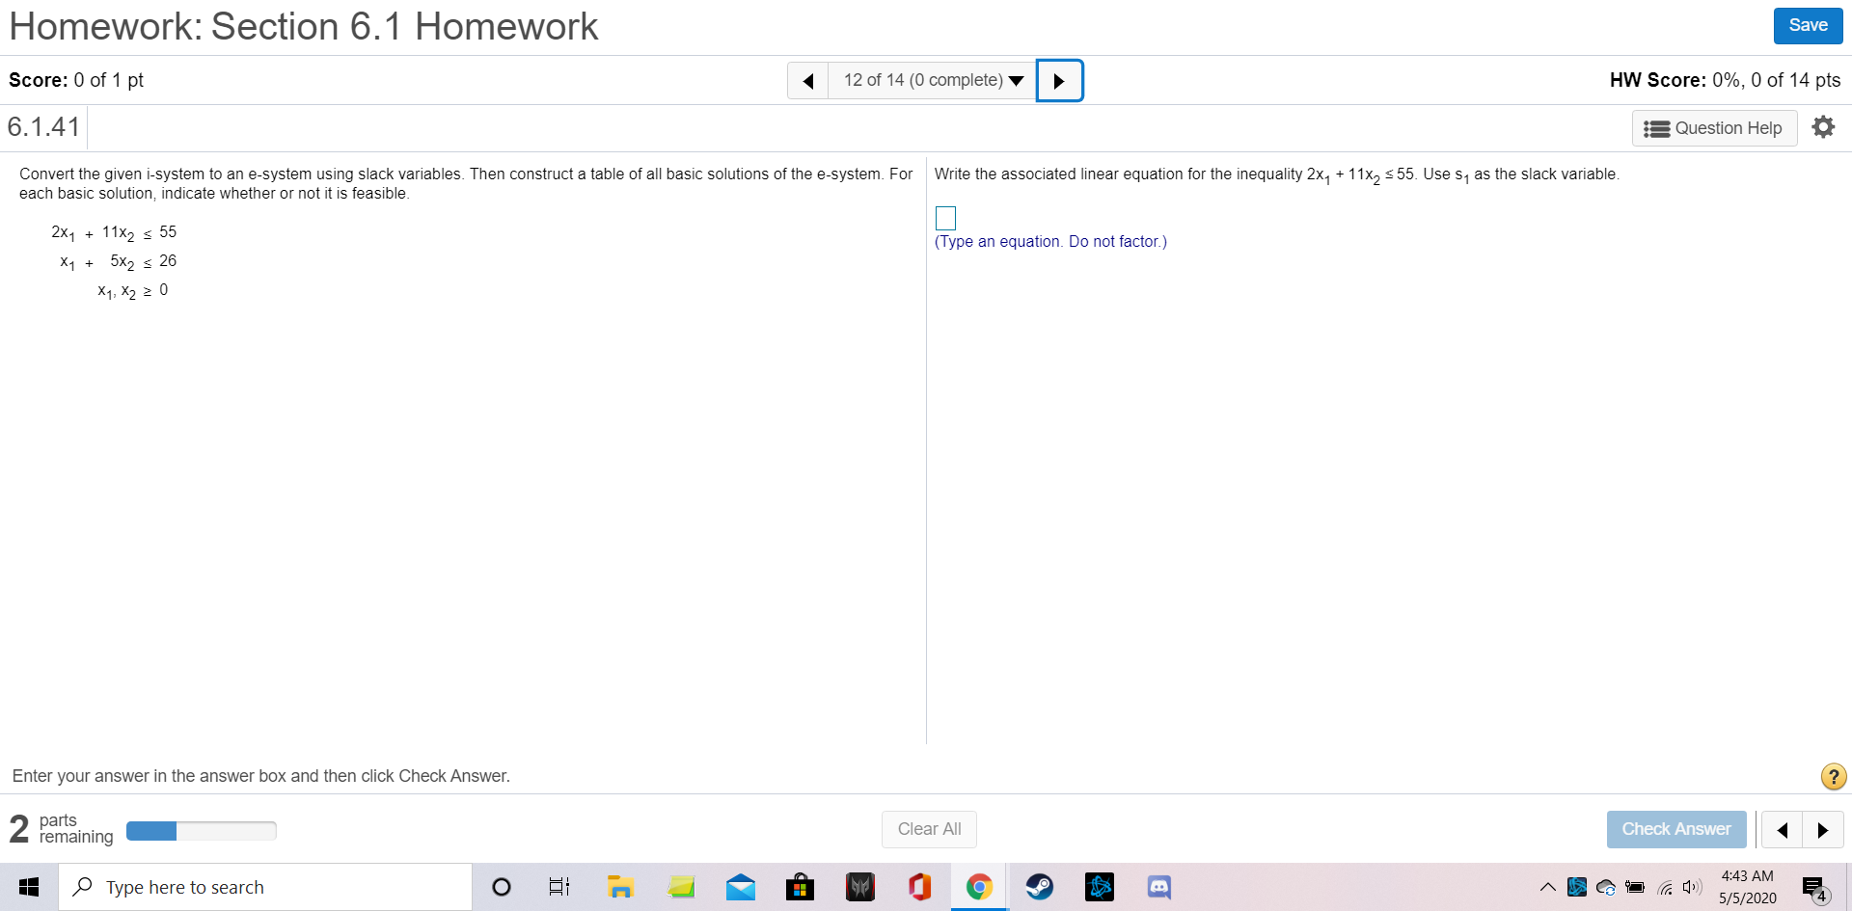Click the blue Save button
Screen dimensions: 1852x911
click(x=1808, y=26)
